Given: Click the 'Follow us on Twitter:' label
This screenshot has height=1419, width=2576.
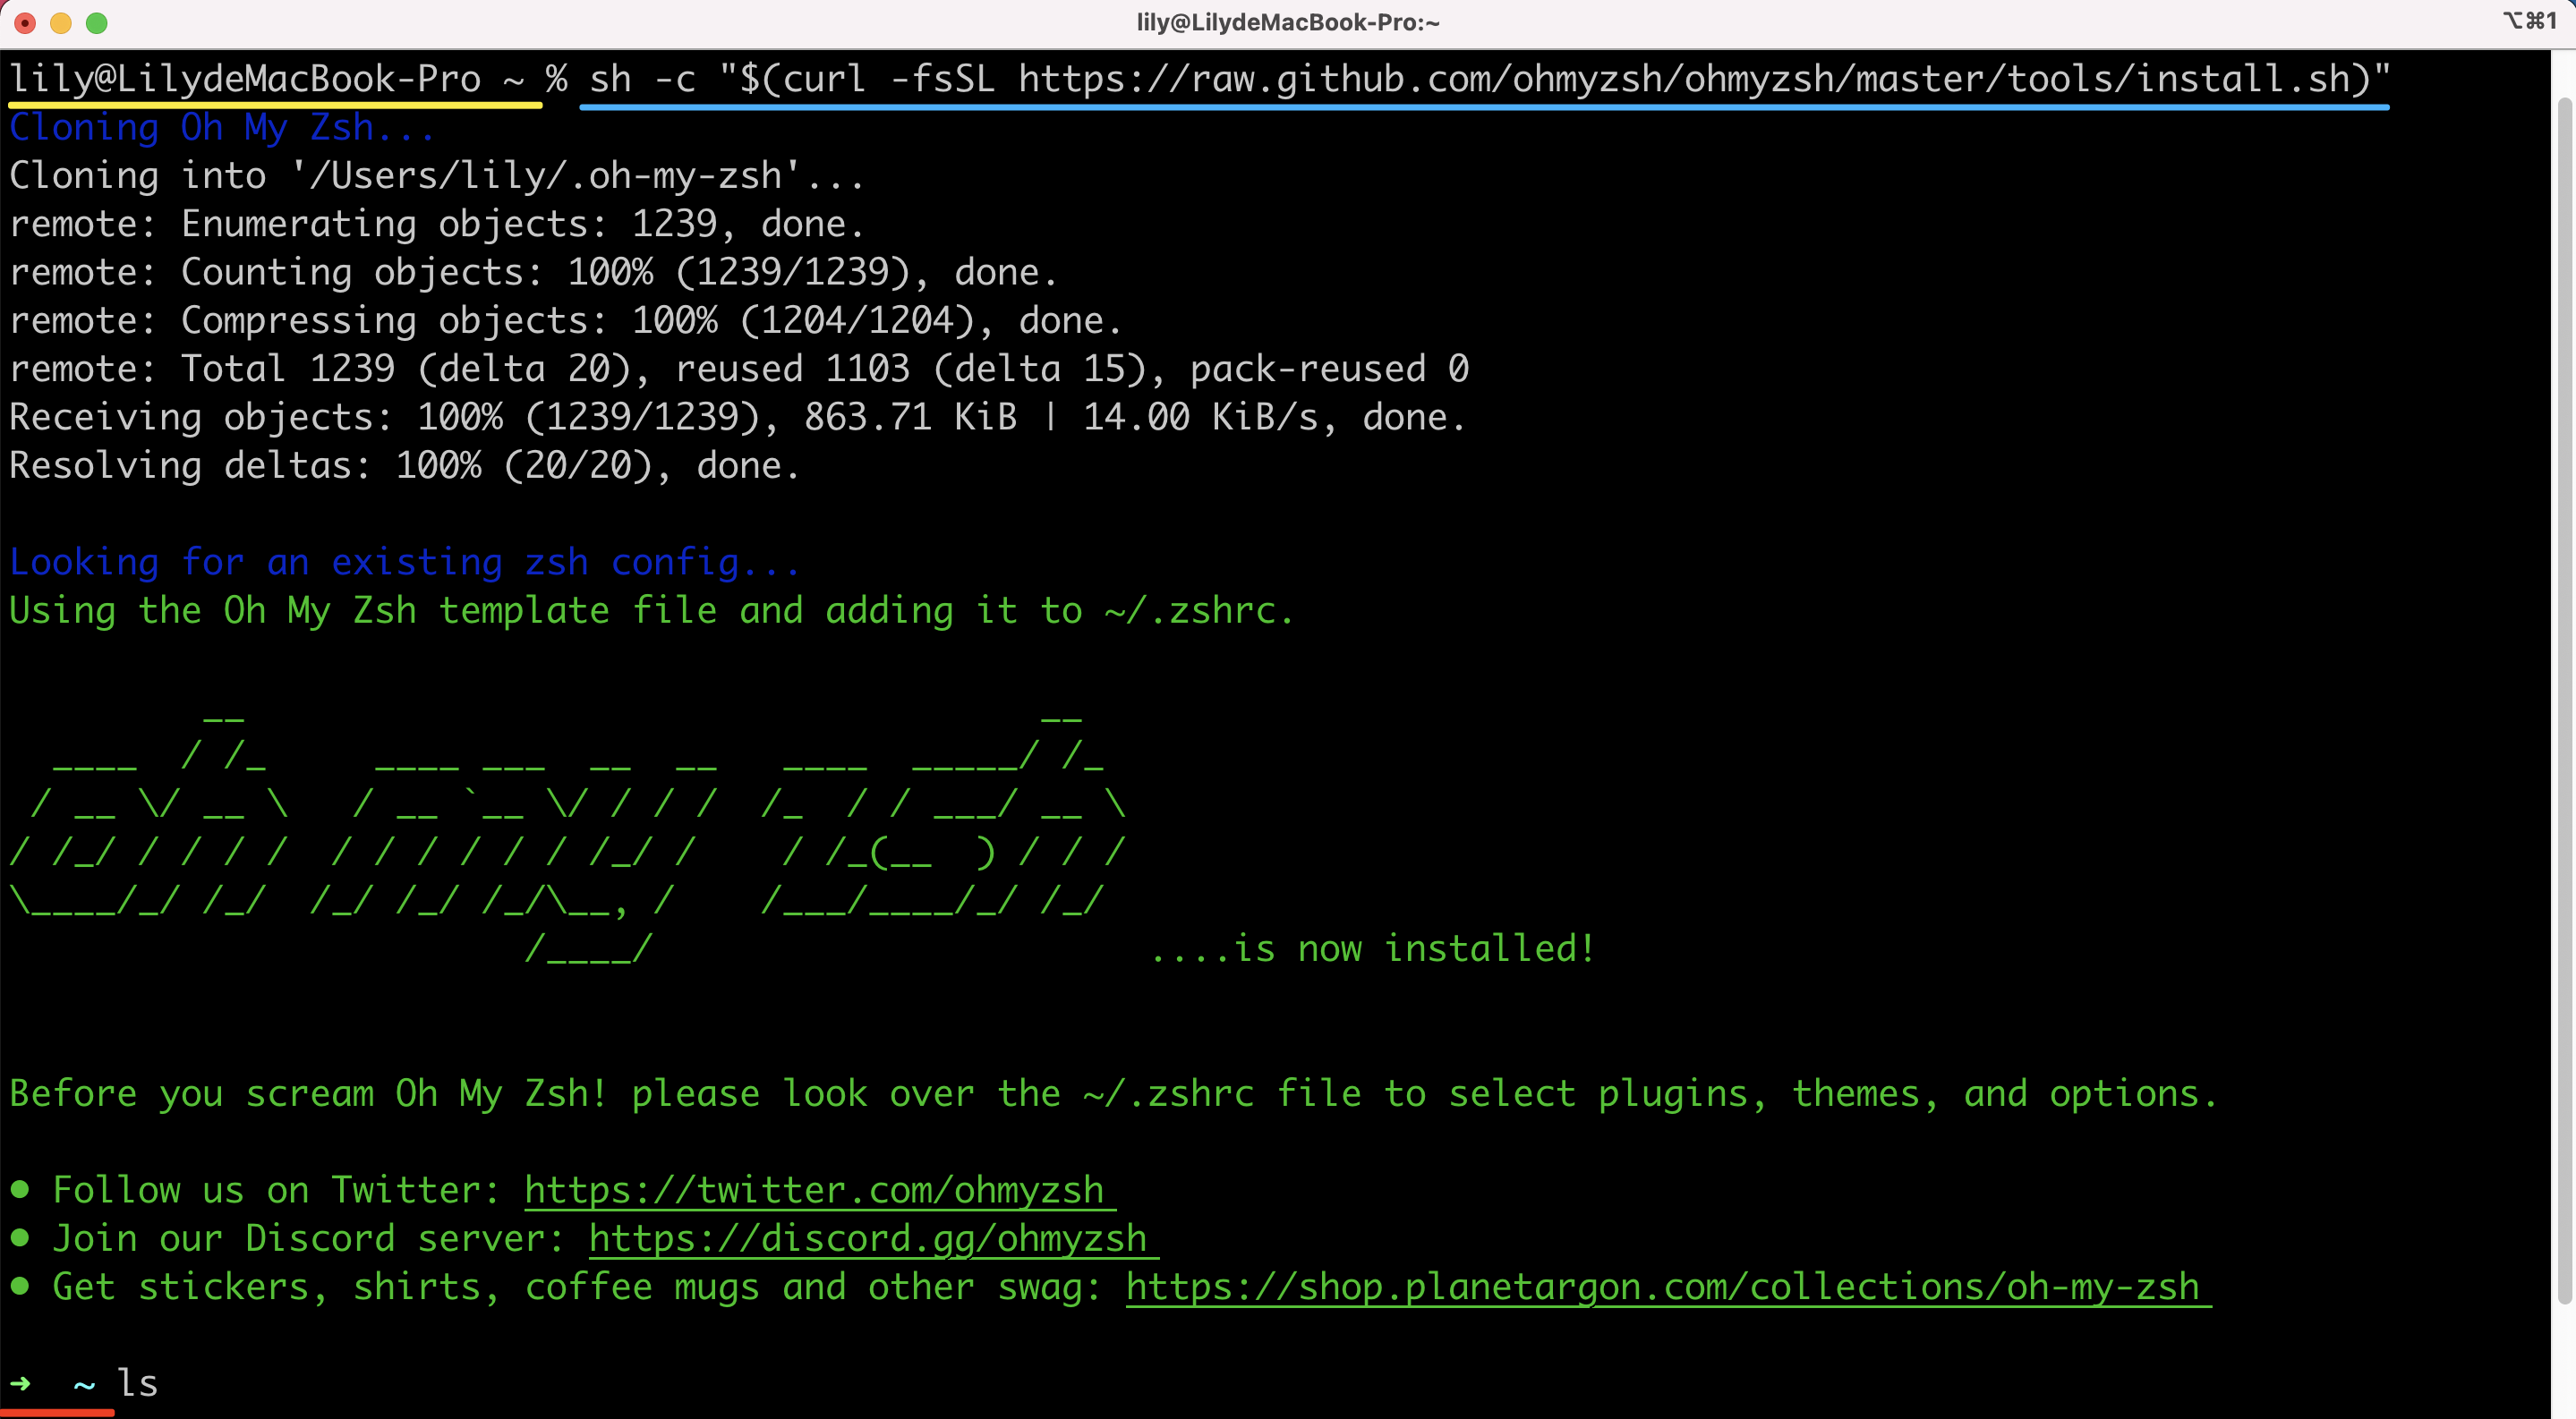Looking at the screenshot, I should 276,1190.
